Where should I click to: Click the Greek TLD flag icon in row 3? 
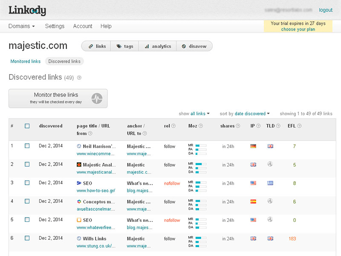[x=270, y=183]
